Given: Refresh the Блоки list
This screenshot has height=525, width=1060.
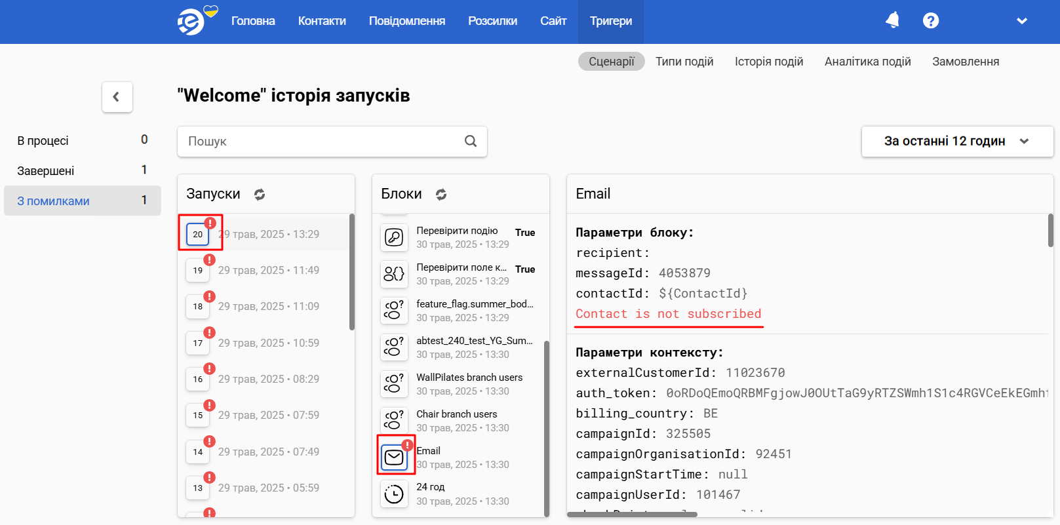Looking at the screenshot, I should point(441,194).
